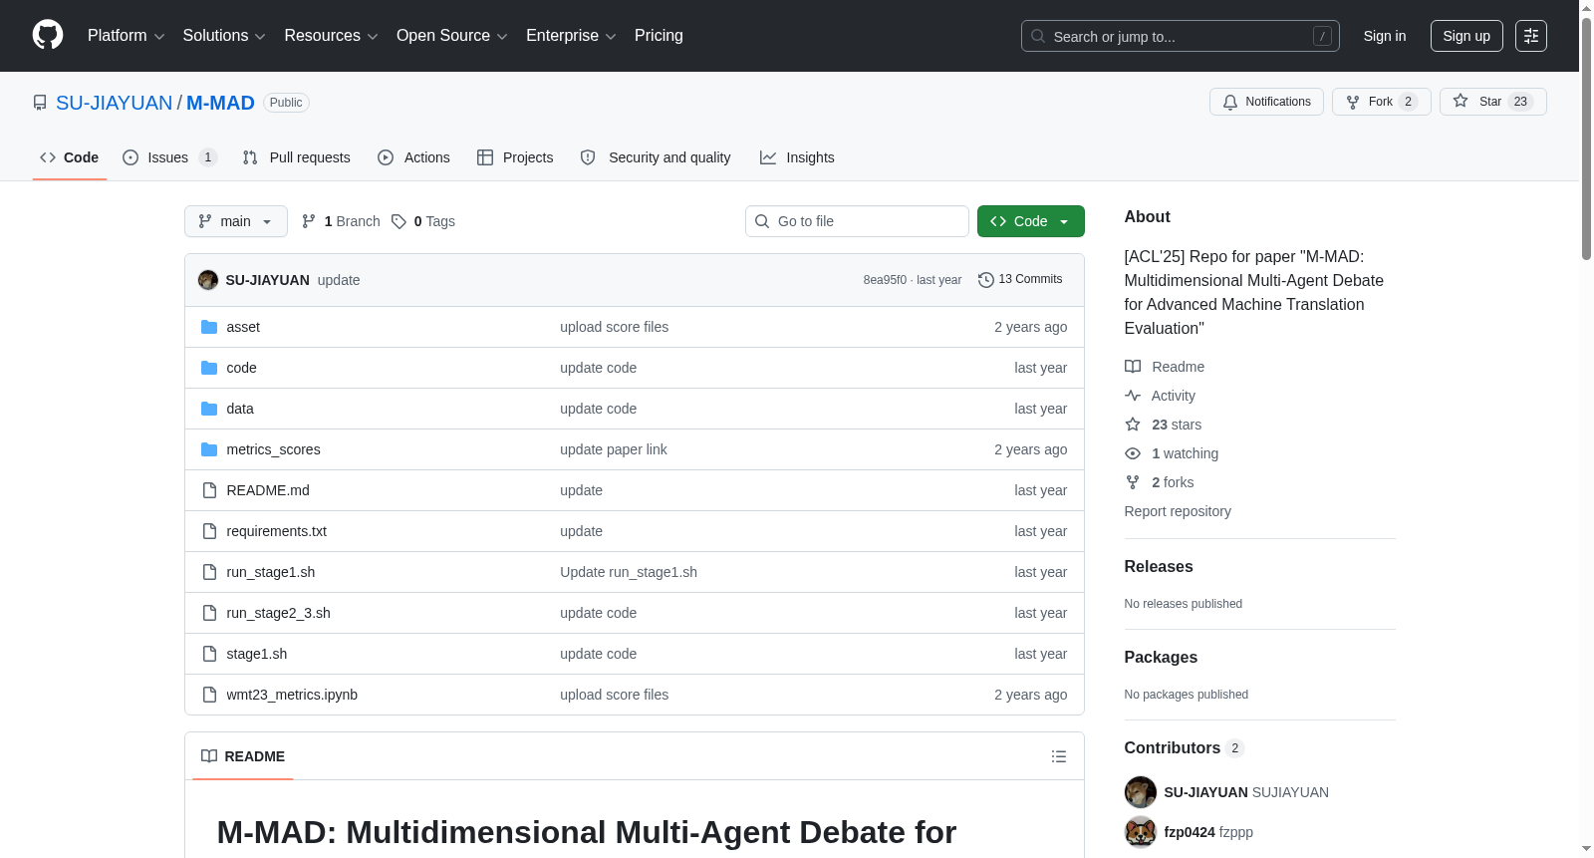Open the Insights tab
Screen dimensions: 1594x858
[797, 157]
